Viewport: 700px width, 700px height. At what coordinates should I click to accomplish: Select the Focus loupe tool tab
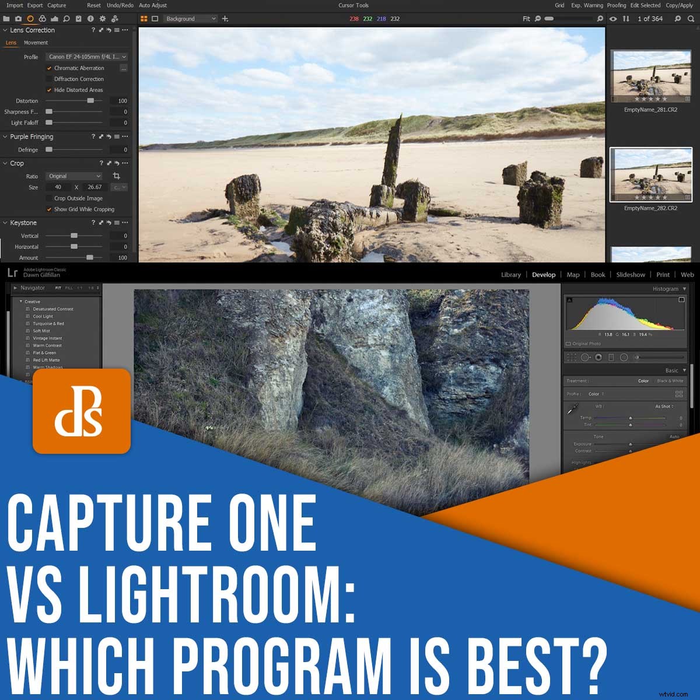(68, 19)
